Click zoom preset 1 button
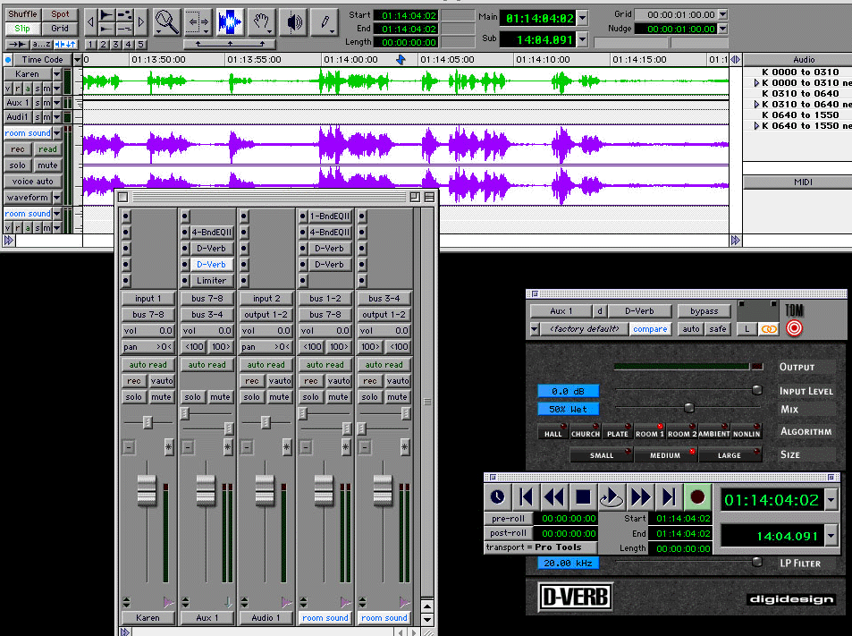Image resolution: width=852 pixels, height=636 pixels. (x=90, y=45)
